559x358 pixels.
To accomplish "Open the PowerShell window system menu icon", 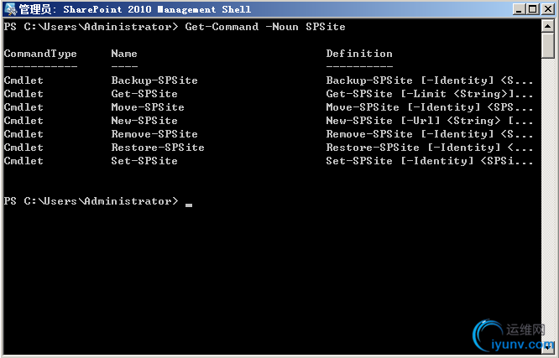I will (10, 8).
